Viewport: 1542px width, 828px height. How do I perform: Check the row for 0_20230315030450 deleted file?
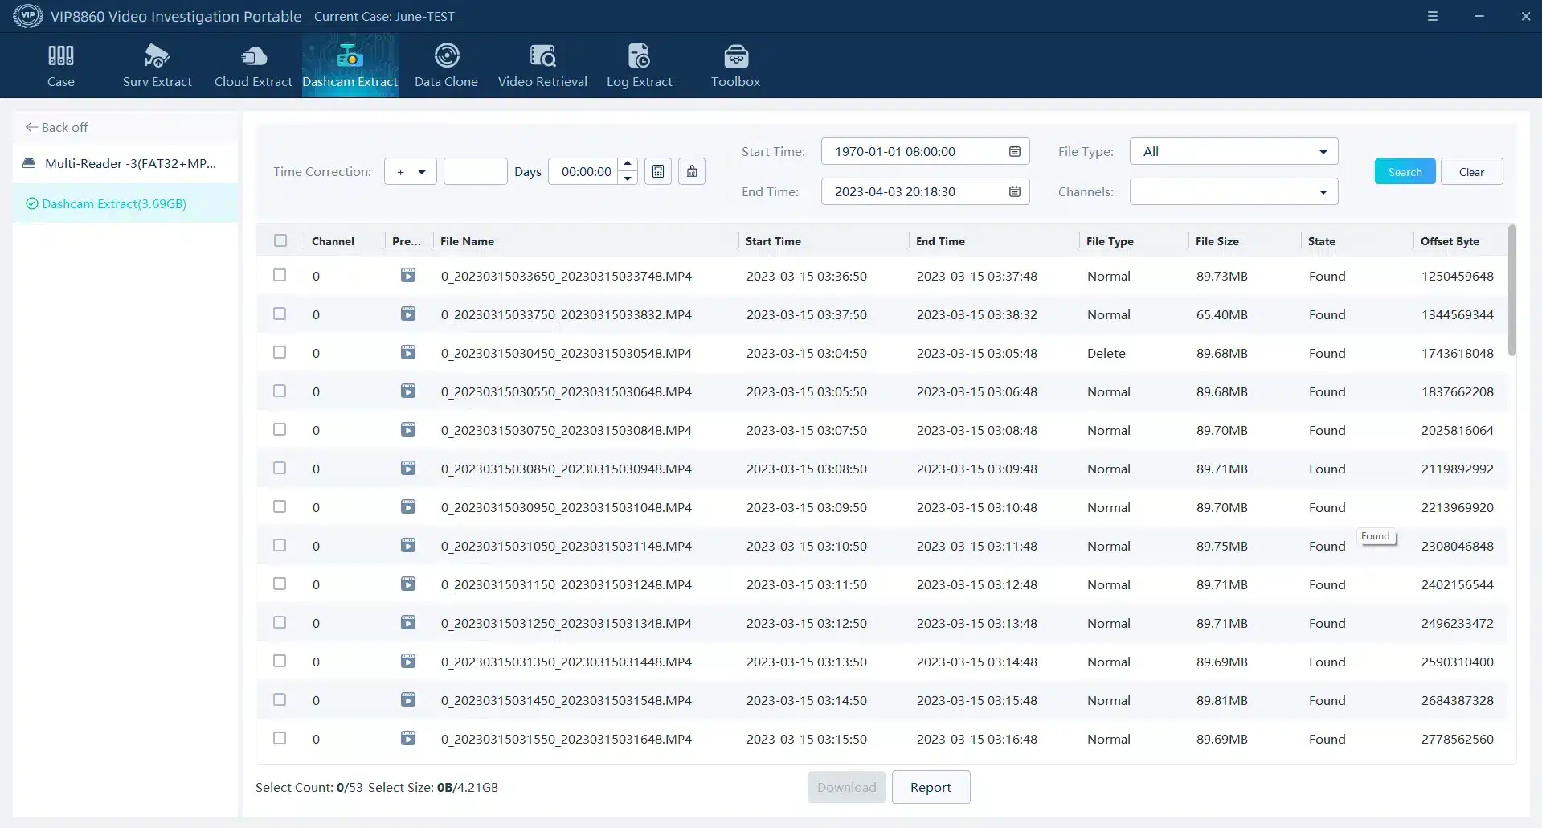point(280,352)
